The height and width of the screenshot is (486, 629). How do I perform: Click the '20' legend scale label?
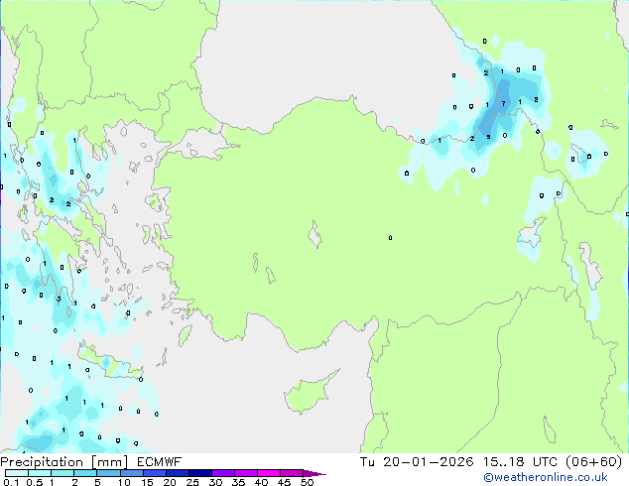click(170, 482)
